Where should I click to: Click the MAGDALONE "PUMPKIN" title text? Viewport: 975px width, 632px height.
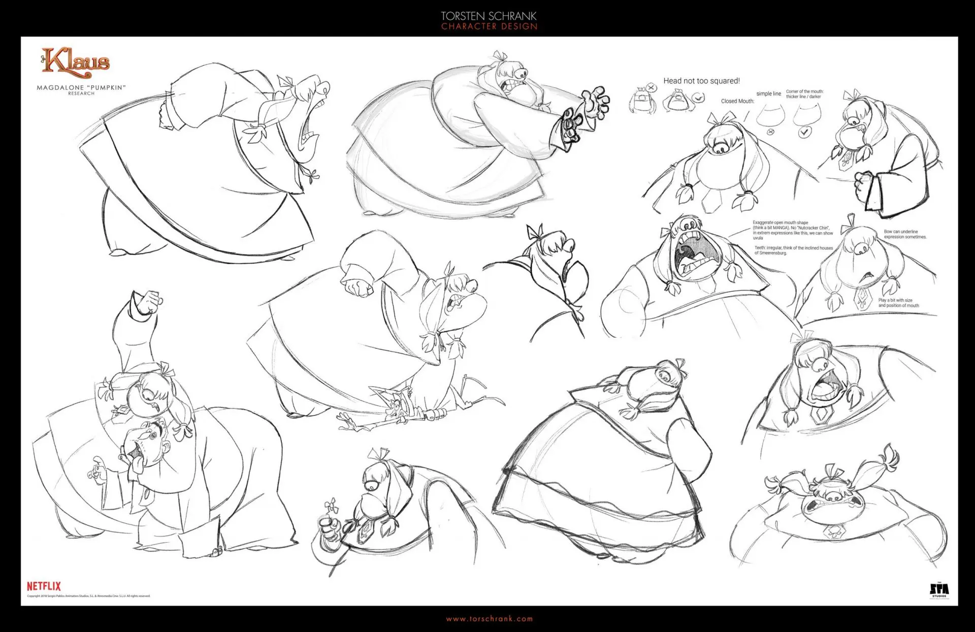[81, 87]
